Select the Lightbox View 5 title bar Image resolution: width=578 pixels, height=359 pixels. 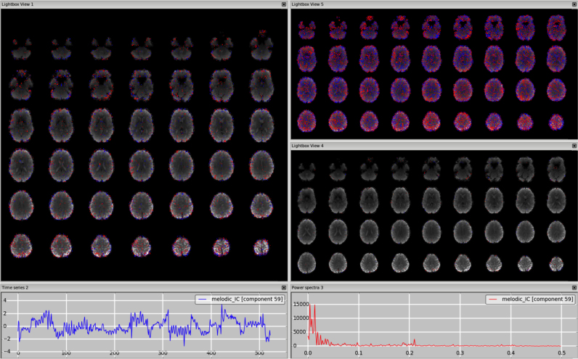[399, 4]
